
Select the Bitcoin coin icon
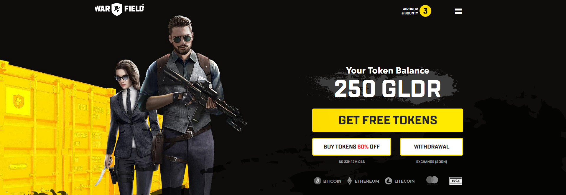(x=317, y=181)
